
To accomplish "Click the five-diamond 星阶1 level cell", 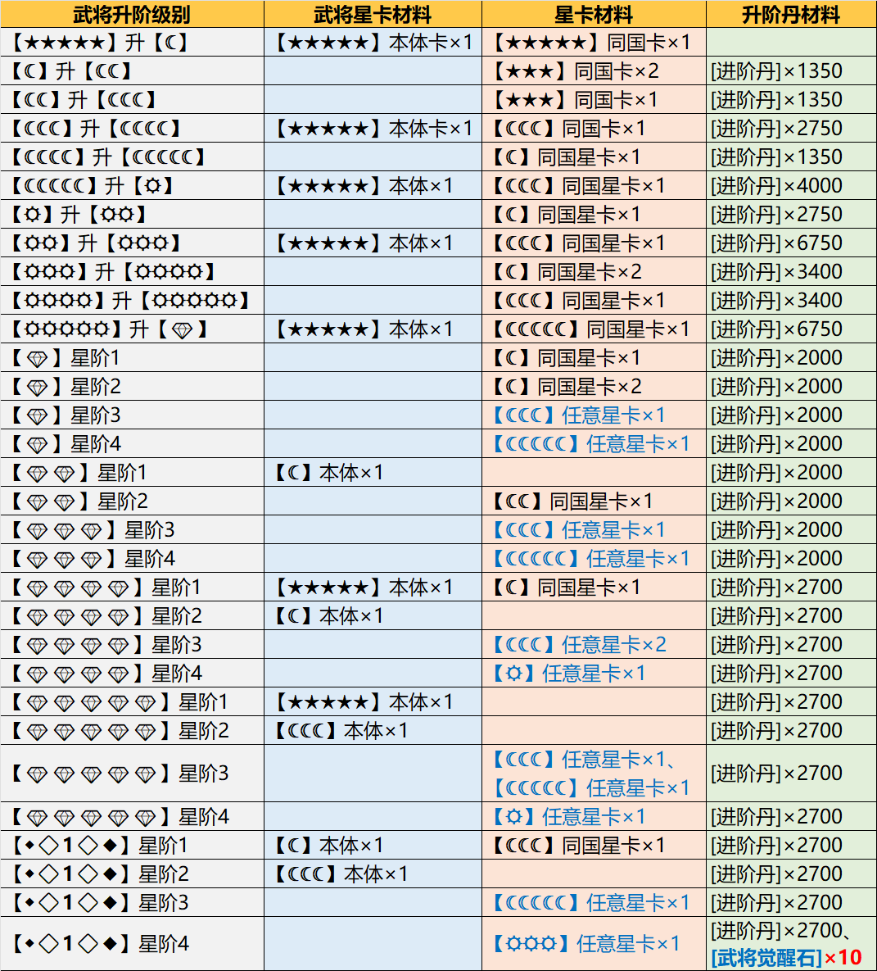I will [x=132, y=701].
